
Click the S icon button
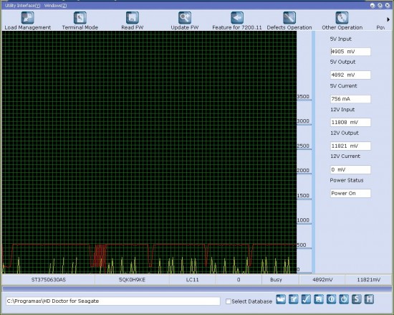356,299
